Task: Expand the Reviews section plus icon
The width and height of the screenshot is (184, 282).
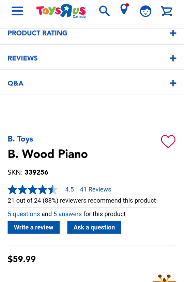Action: [x=173, y=58]
